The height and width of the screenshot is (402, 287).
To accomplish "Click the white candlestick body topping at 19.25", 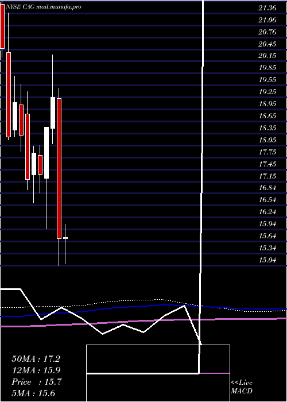I will point(53,113).
